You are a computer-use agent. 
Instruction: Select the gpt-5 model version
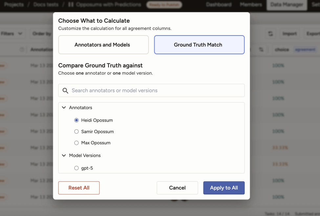(76, 168)
